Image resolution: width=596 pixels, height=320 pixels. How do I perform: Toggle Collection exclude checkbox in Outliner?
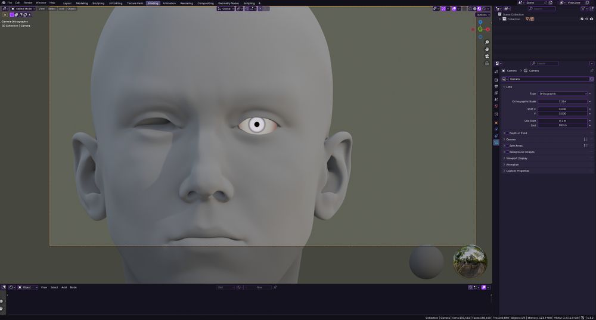582,19
